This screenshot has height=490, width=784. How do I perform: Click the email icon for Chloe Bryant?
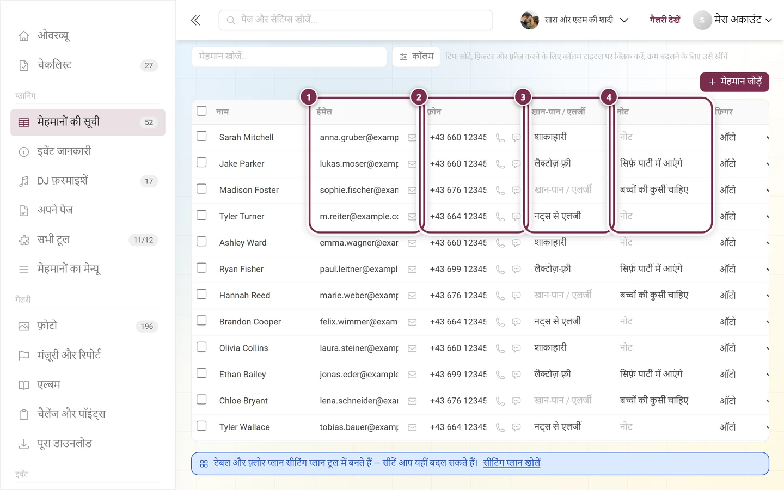point(412,401)
